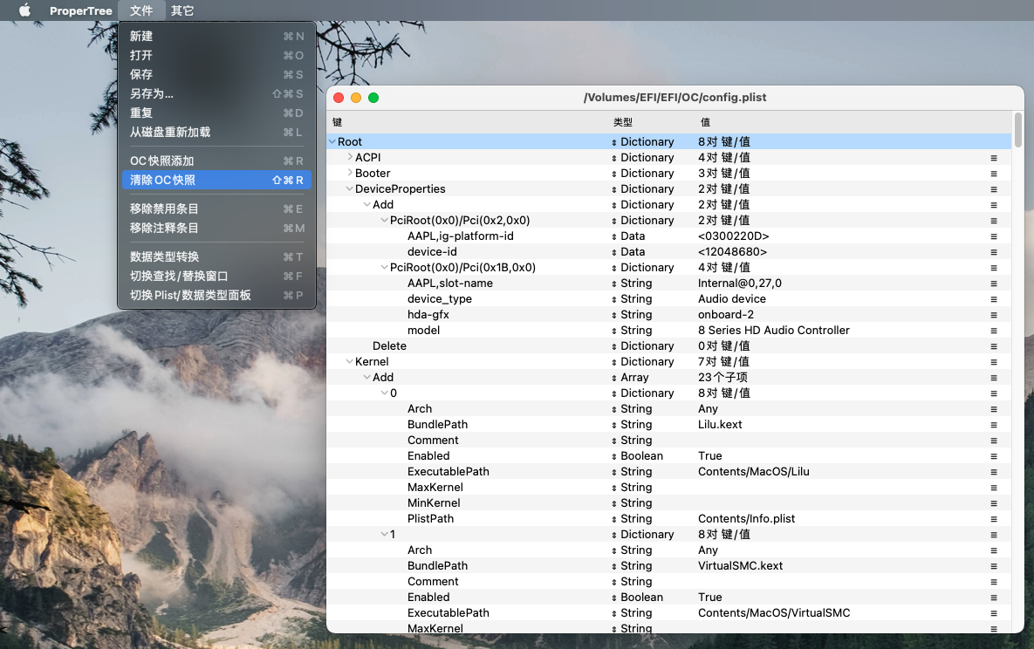Image resolution: width=1034 pixels, height=649 pixels.
Task: Select the MinKernel row
Action: (x=668, y=503)
